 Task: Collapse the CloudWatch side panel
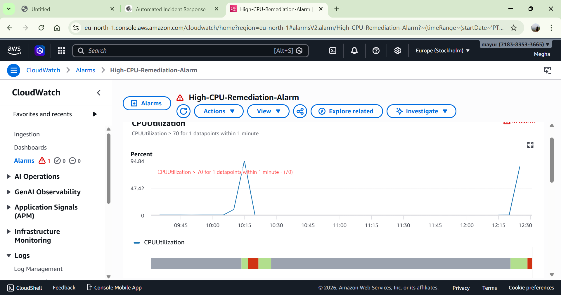[x=99, y=93]
